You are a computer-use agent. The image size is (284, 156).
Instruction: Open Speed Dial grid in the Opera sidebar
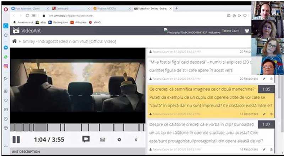6,91
